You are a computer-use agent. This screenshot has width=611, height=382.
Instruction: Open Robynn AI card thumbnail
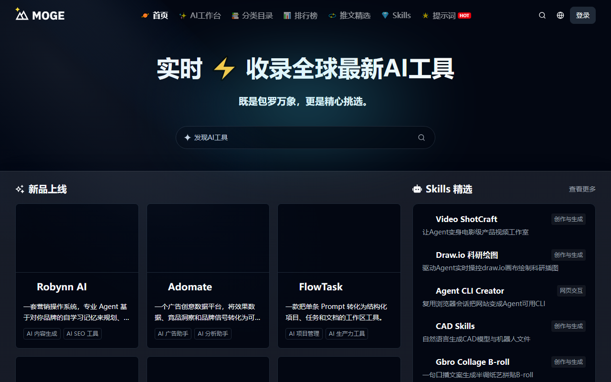[77, 238]
